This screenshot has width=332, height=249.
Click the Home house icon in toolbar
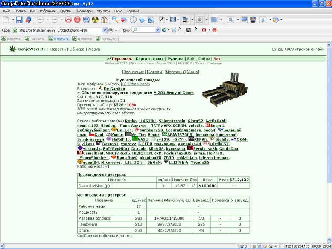click(x=104, y=20)
